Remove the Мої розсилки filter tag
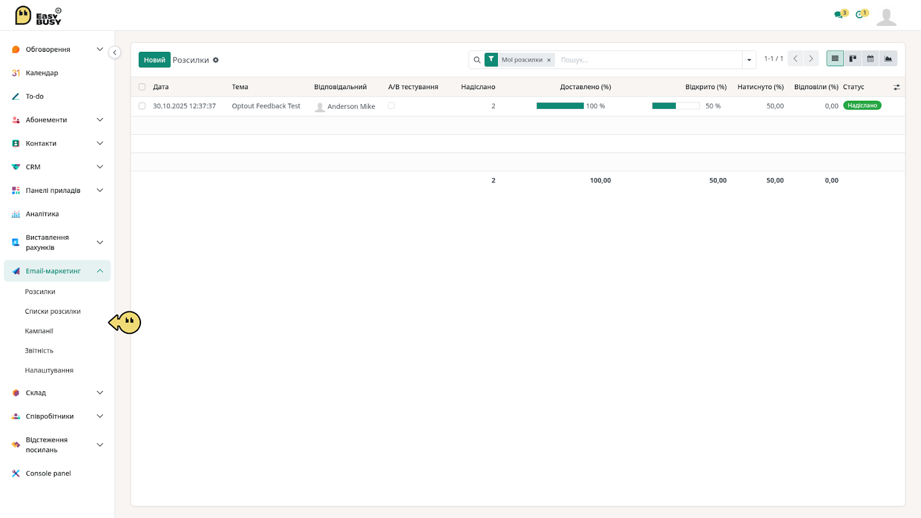The image size is (921, 518). coord(549,60)
